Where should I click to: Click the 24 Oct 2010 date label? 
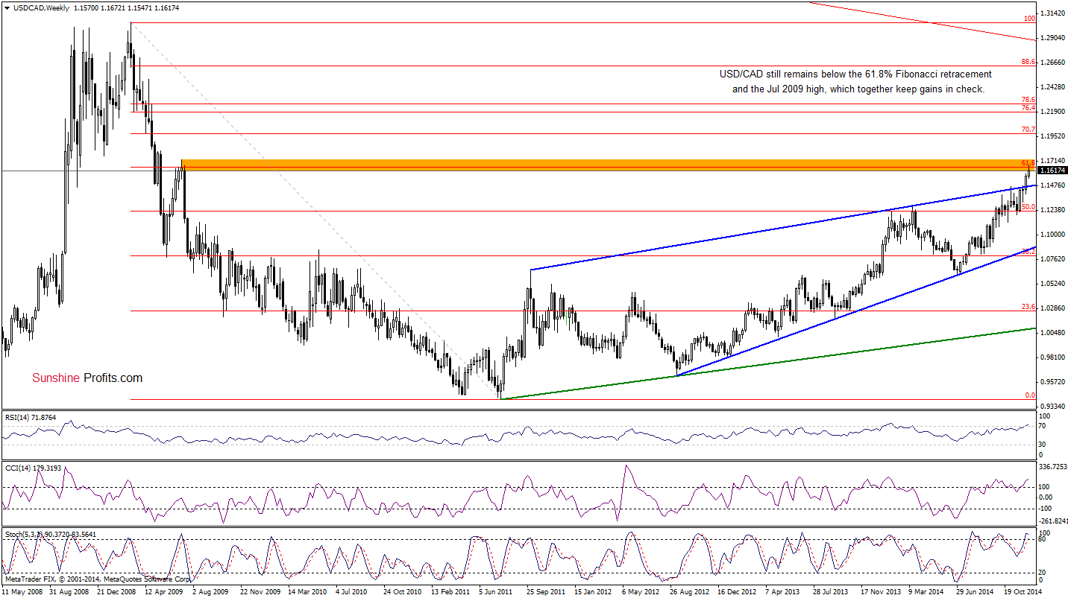(403, 592)
